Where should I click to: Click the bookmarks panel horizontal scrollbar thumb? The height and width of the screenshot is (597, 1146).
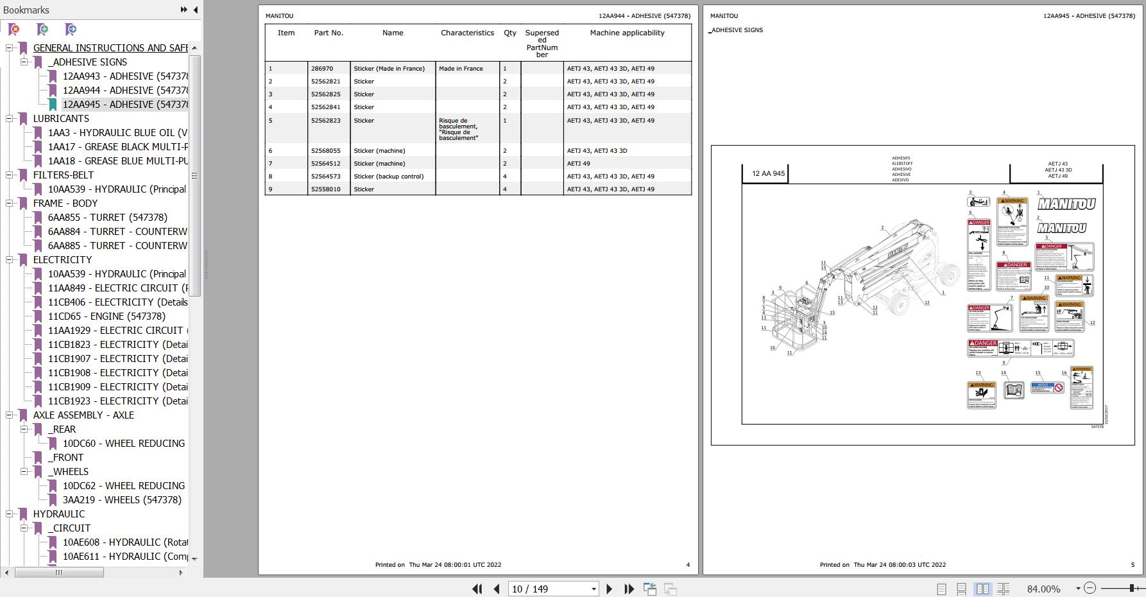coord(58,573)
